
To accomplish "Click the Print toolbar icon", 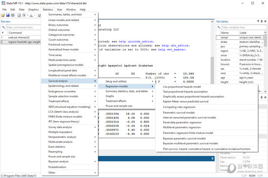I will pyautogui.click(x=13, y=16).
